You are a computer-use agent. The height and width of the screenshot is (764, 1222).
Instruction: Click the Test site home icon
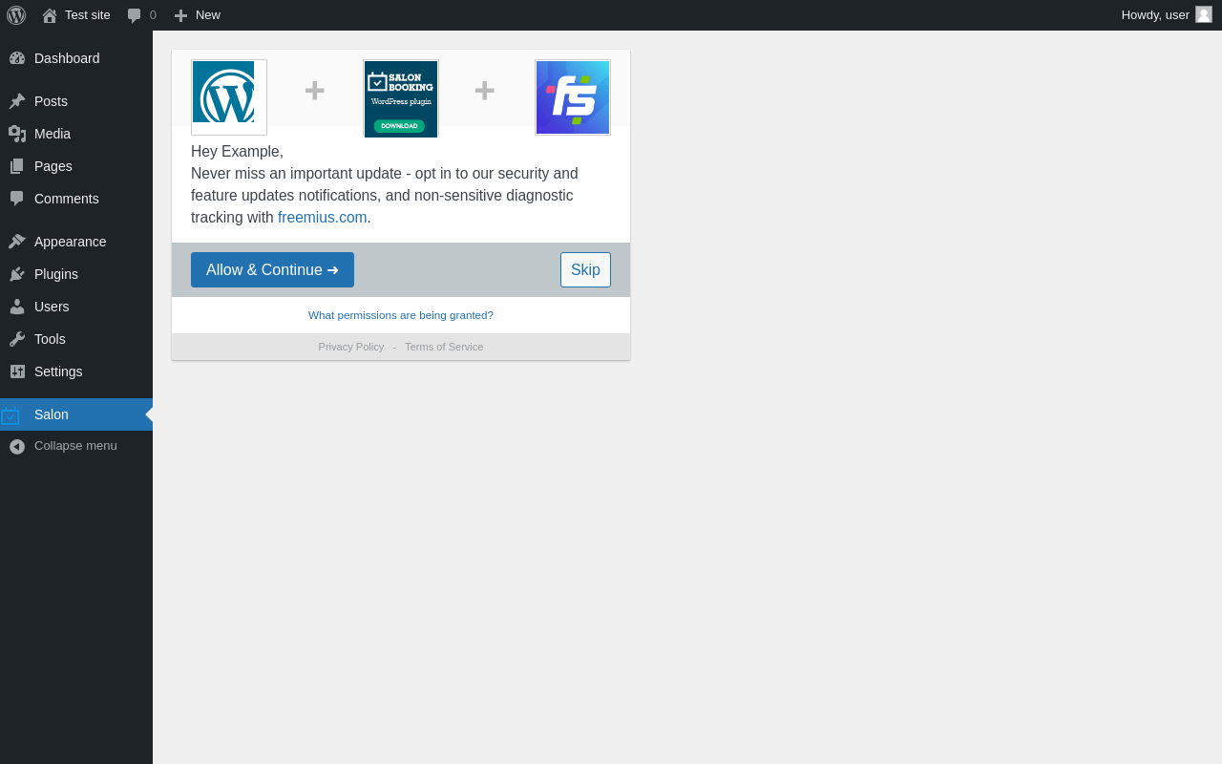pos(50,15)
